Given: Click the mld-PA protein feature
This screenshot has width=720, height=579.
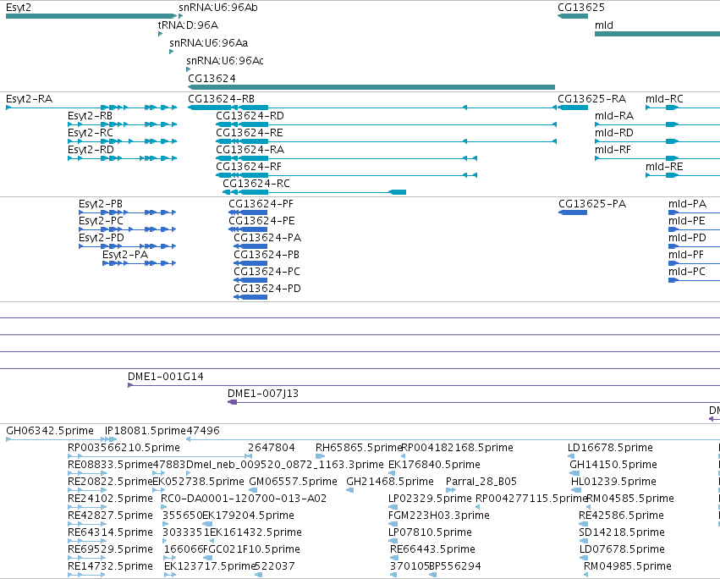Looking at the screenshot, I should [x=694, y=212].
